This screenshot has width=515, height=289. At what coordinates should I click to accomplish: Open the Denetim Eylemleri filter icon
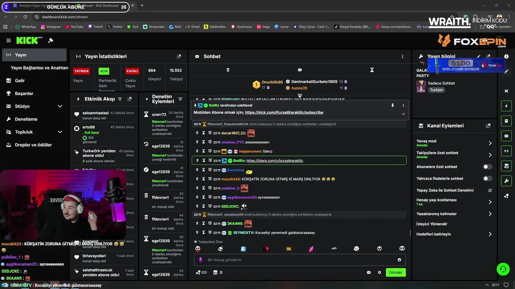180,99
